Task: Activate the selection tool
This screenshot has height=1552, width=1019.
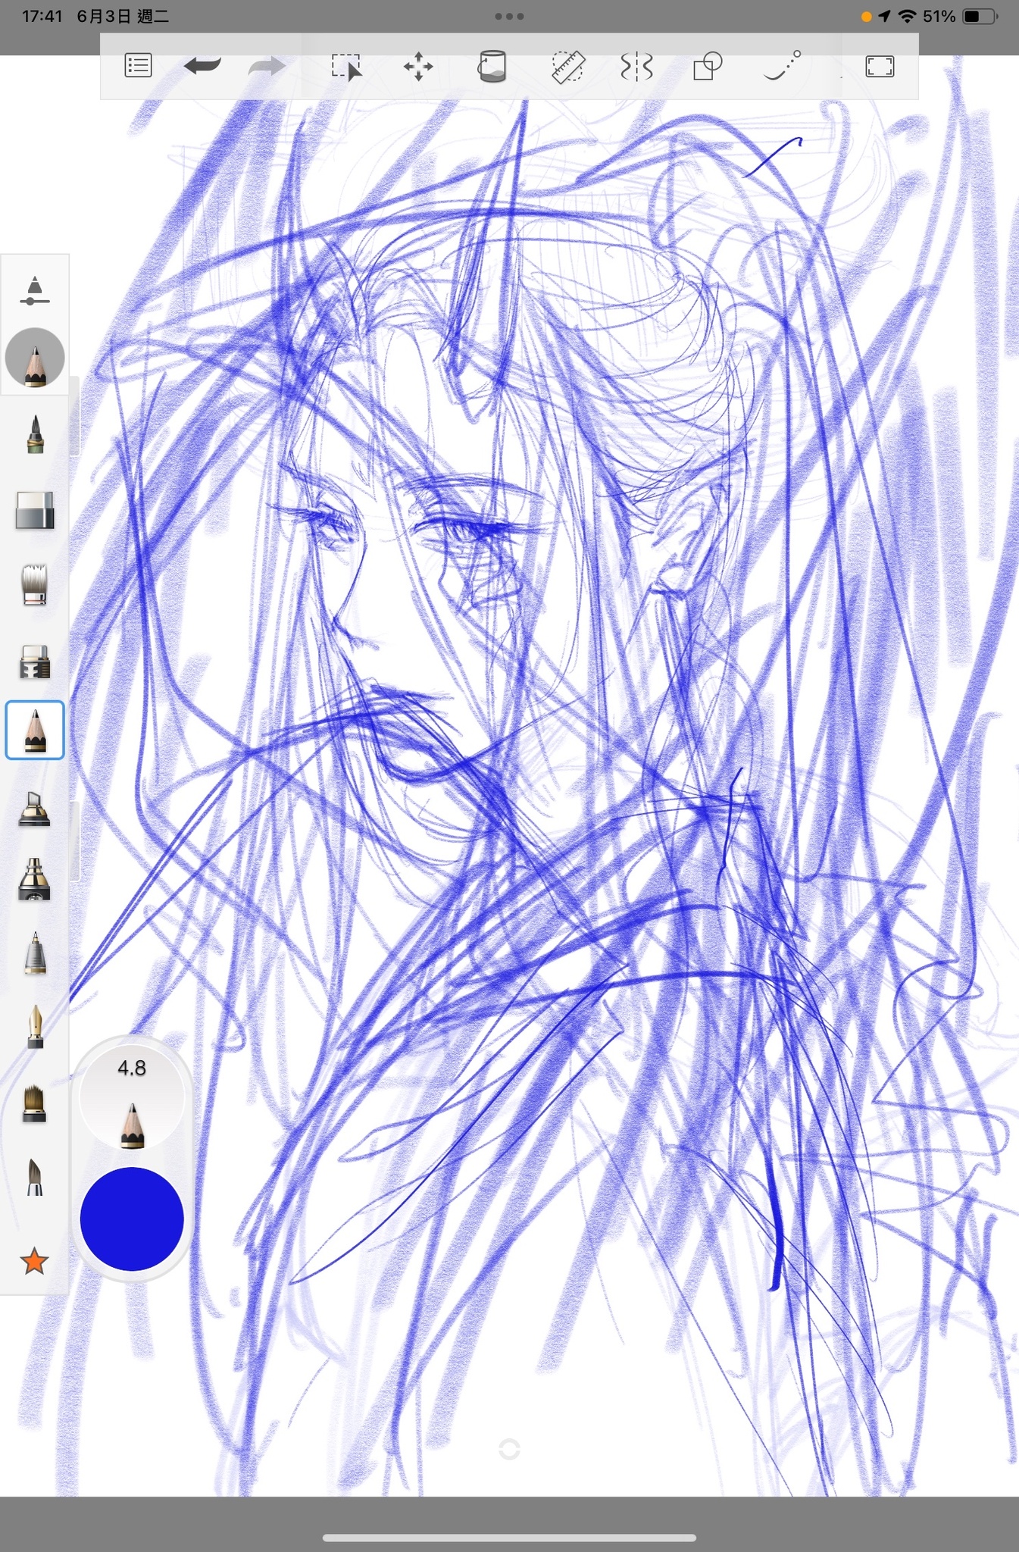Action: coord(346,67)
